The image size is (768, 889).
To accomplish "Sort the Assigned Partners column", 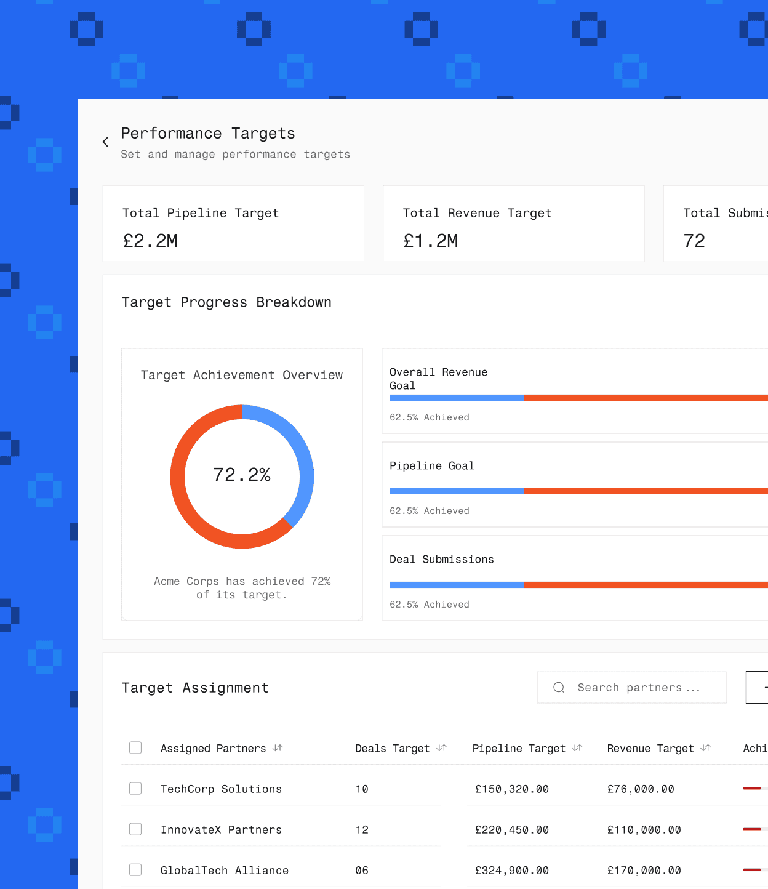I will (278, 748).
